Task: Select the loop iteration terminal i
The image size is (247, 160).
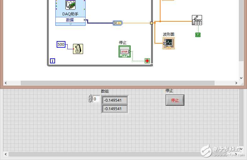Action: 53,61
